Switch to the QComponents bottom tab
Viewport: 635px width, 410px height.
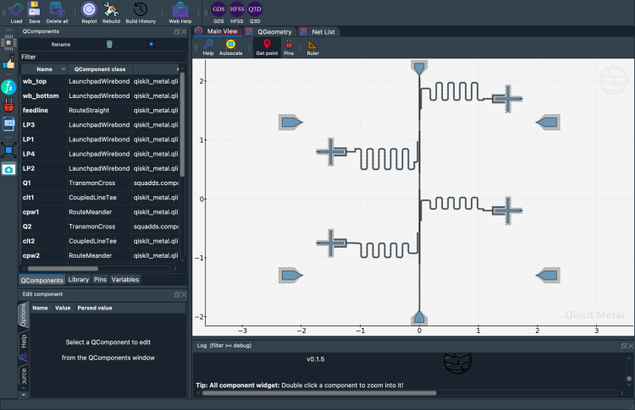41,280
